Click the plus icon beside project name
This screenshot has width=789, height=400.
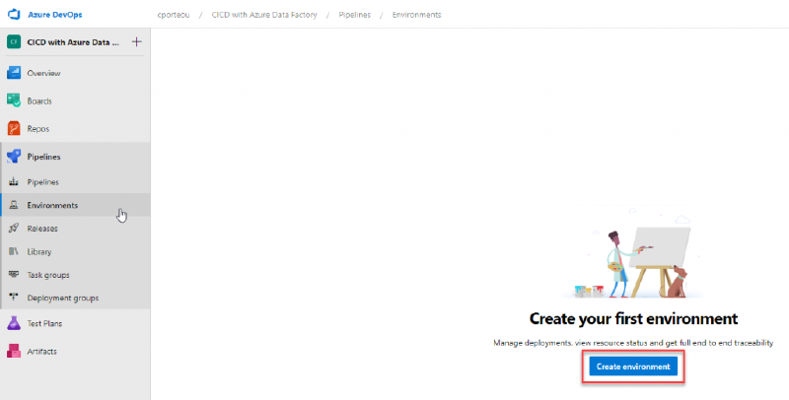[136, 41]
